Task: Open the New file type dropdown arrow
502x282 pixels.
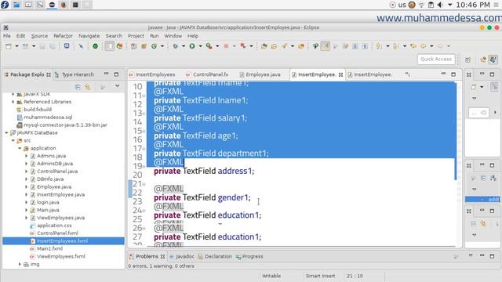Action: (x=16, y=46)
